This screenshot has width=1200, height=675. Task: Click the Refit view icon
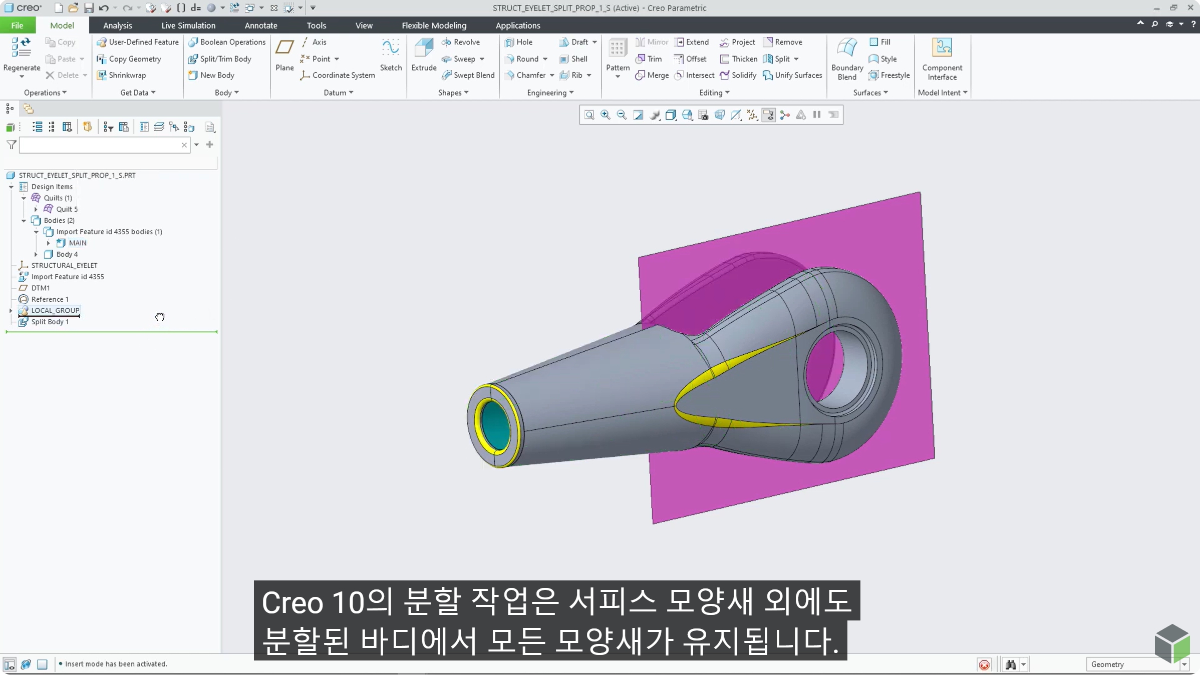pyautogui.click(x=589, y=115)
